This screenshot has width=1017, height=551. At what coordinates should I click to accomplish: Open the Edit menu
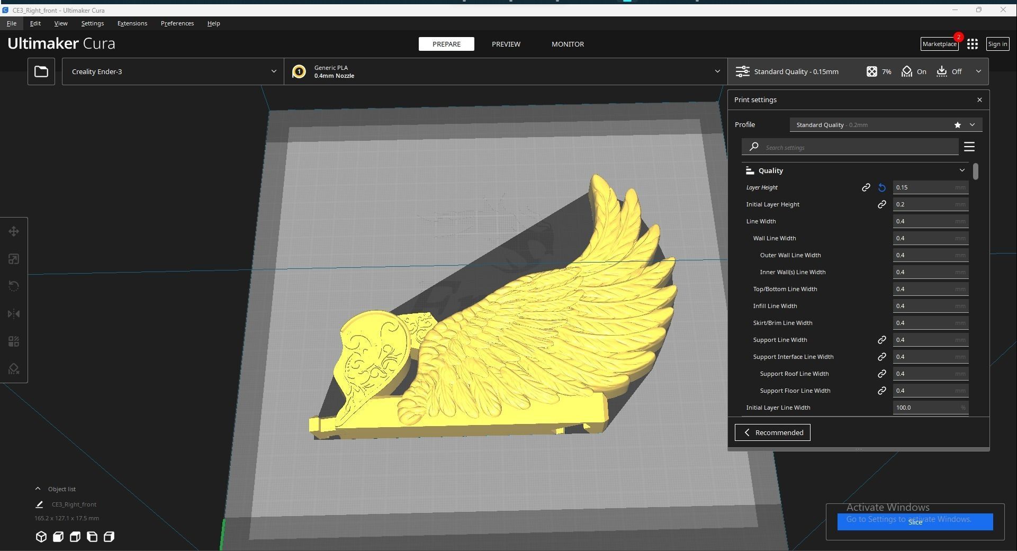(35, 23)
